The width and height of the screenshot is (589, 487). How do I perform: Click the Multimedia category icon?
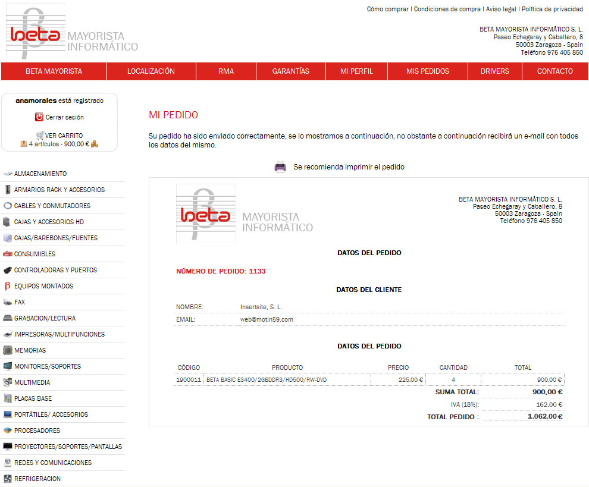[x=8, y=382]
